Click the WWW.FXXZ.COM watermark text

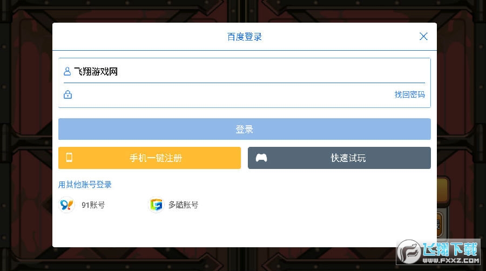tap(451, 261)
